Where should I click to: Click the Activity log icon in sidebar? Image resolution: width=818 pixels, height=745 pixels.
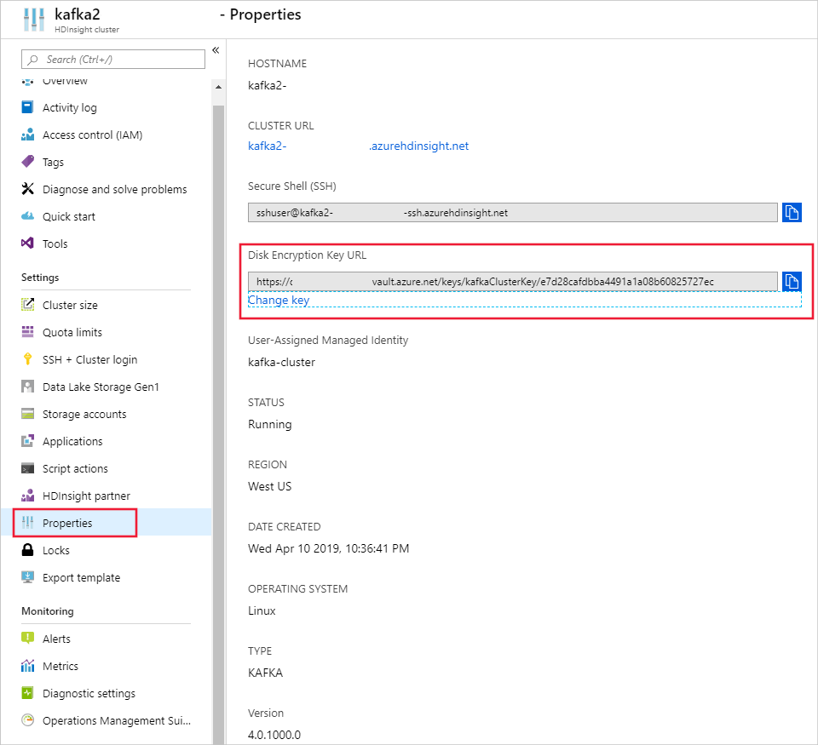[x=27, y=108]
